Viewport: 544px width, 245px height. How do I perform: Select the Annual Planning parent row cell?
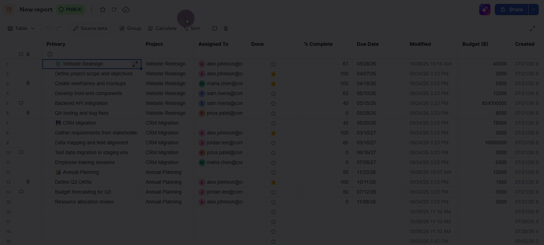(92, 172)
